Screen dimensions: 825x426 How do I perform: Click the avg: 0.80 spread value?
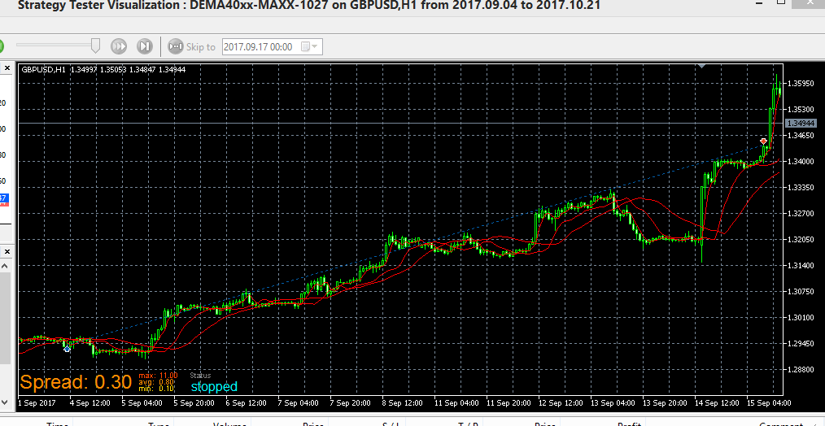(157, 382)
